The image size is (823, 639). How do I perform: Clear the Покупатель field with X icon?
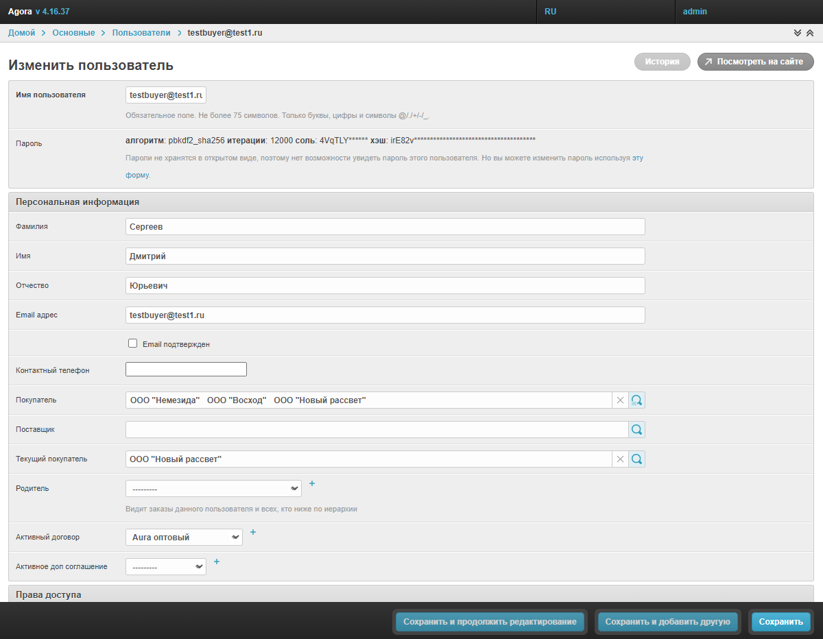coord(620,400)
